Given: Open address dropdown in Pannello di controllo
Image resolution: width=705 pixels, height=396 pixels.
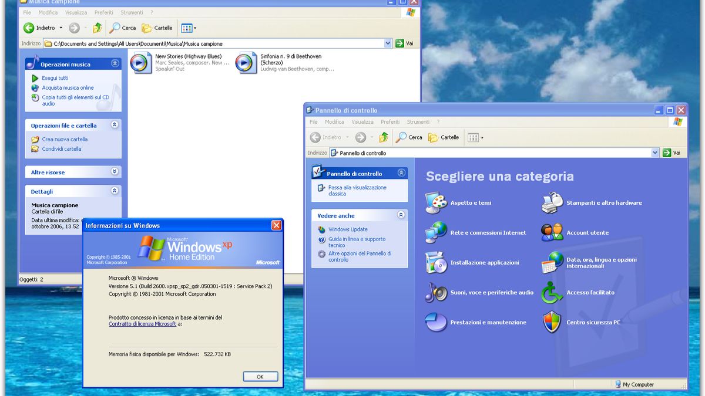Looking at the screenshot, I should [x=655, y=153].
